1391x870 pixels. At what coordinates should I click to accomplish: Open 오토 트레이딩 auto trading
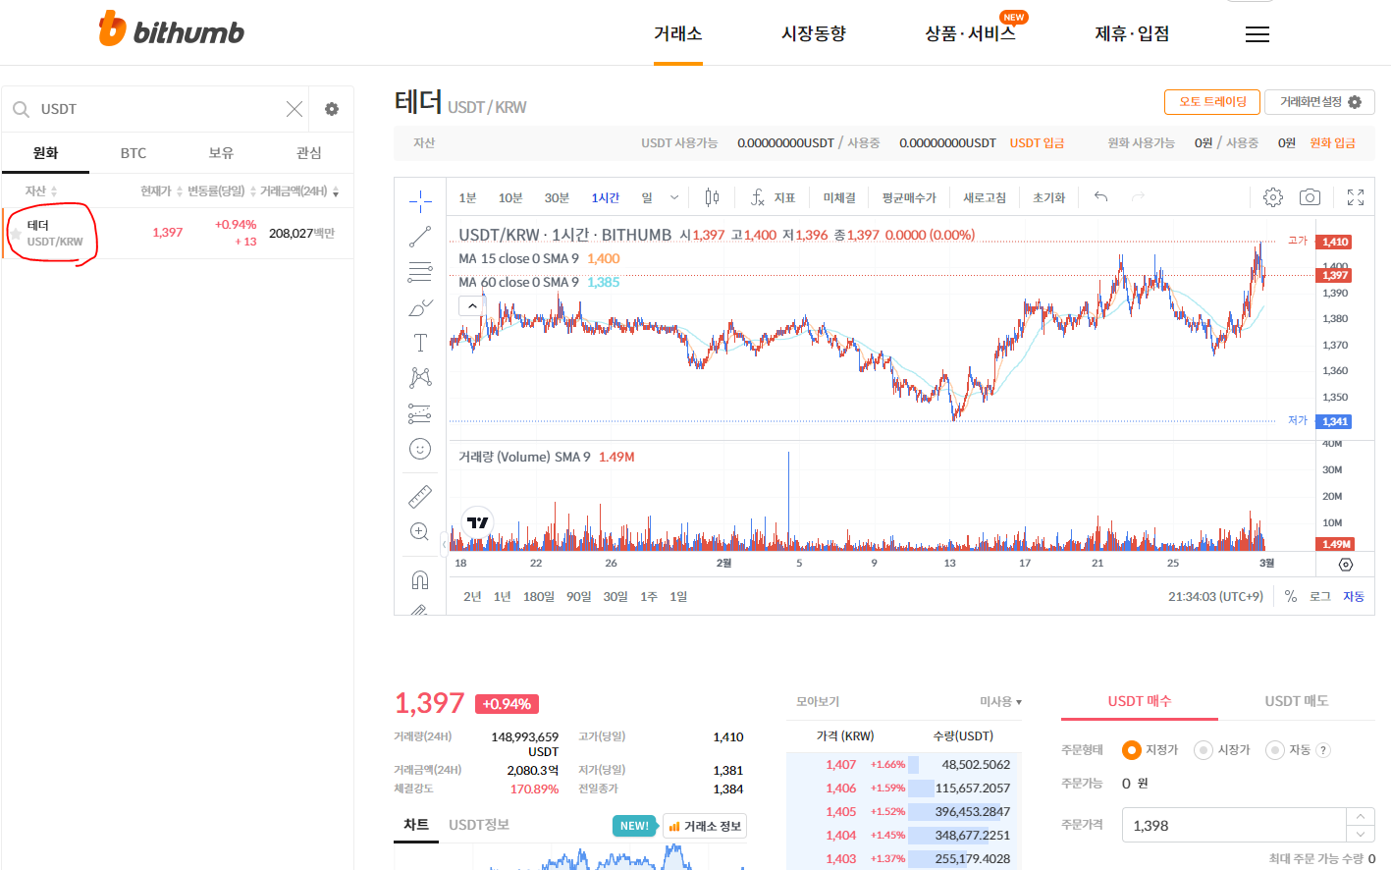point(1212,102)
